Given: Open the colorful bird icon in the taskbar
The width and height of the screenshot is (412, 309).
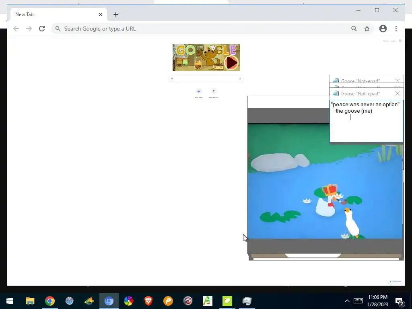Looking at the screenshot, I should click(x=89, y=301).
